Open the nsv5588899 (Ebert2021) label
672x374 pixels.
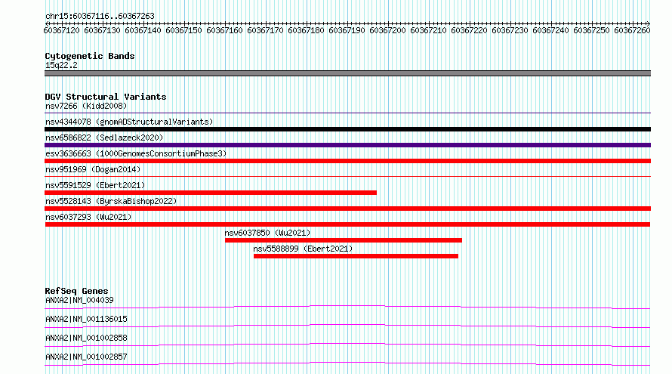point(303,249)
